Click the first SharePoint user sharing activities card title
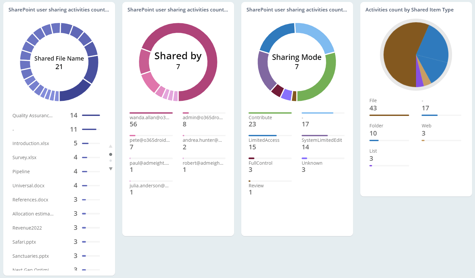 (x=59, y=10)
